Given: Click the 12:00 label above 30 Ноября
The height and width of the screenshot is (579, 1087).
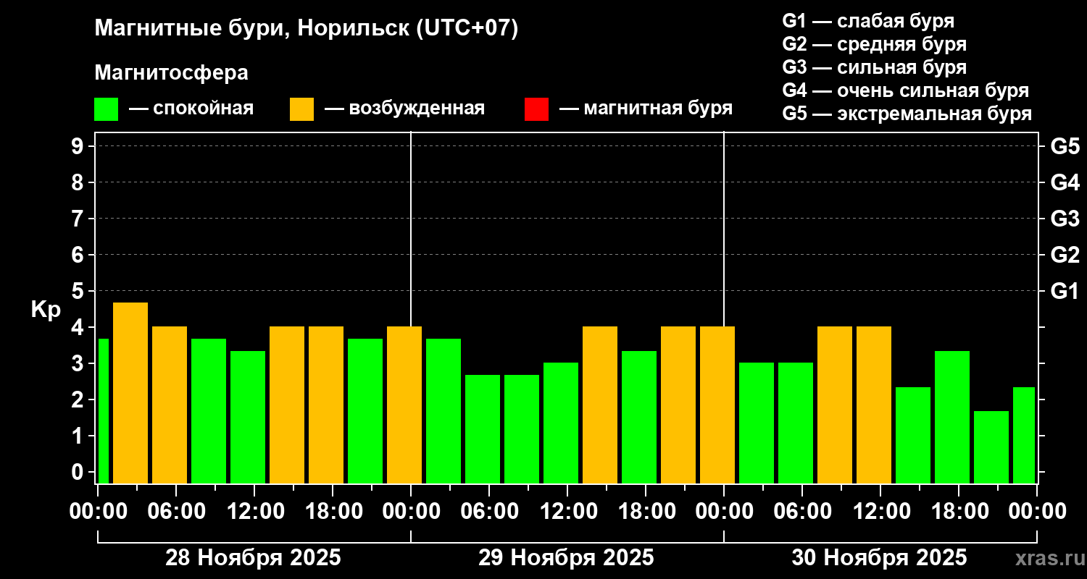Looking at the screenshot, I should pyautogui.click(x=880, y=512).
